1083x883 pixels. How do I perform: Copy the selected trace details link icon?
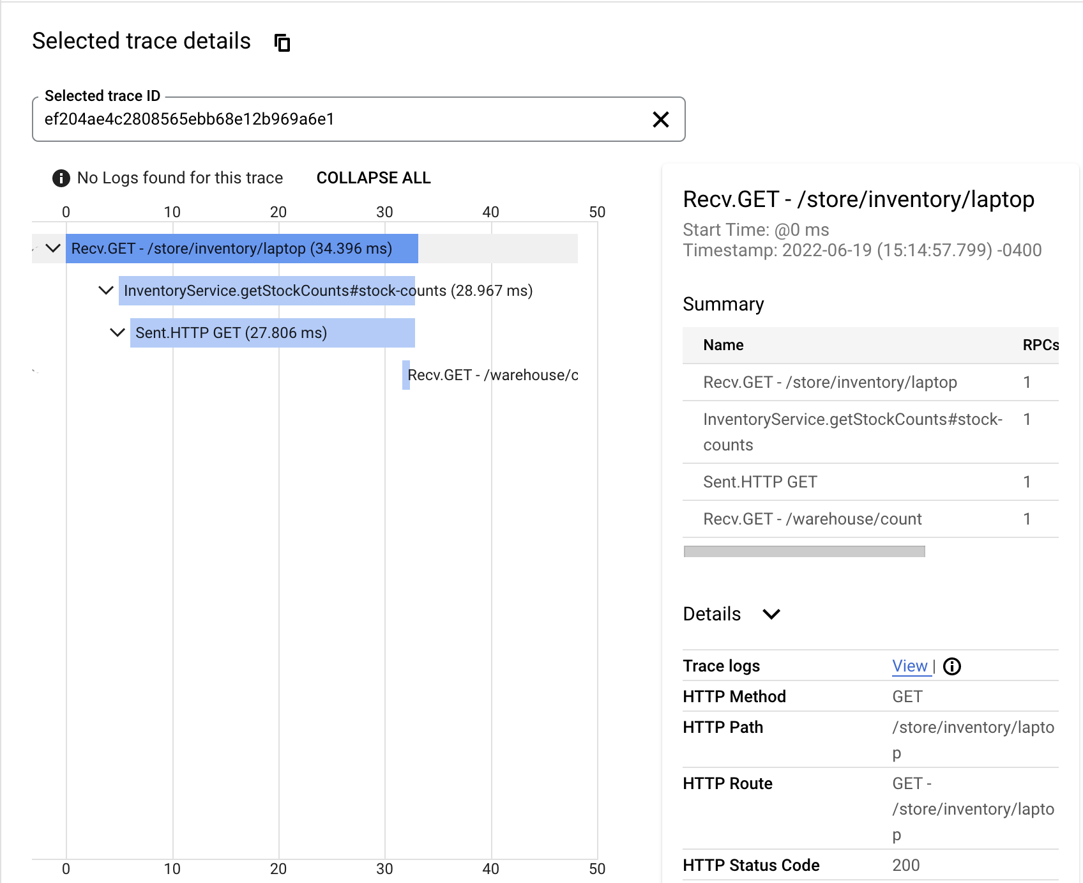[282, 43]
